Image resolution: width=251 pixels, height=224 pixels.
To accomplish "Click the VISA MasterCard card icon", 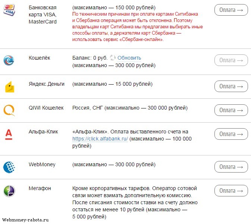I will tap(9, 10).
